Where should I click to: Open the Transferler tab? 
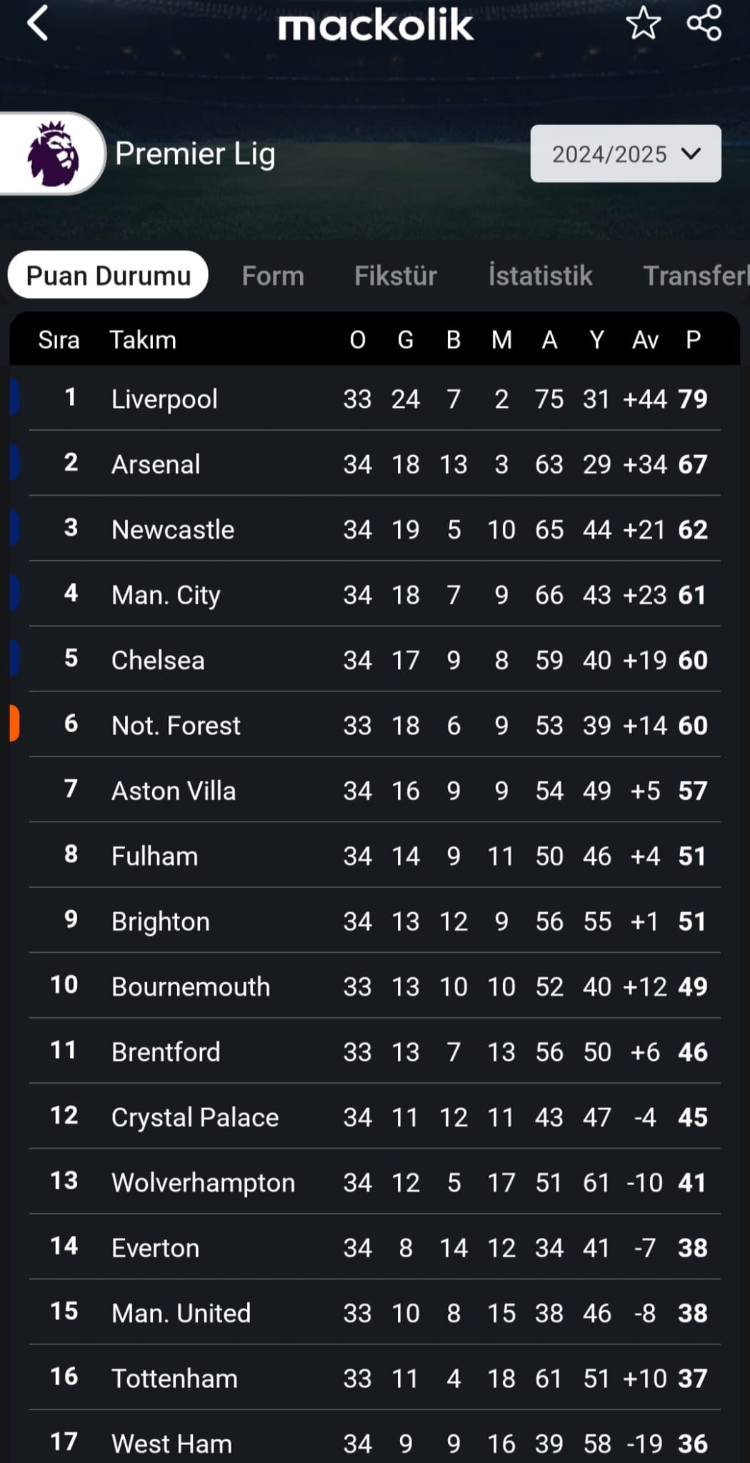click(696, 276)
